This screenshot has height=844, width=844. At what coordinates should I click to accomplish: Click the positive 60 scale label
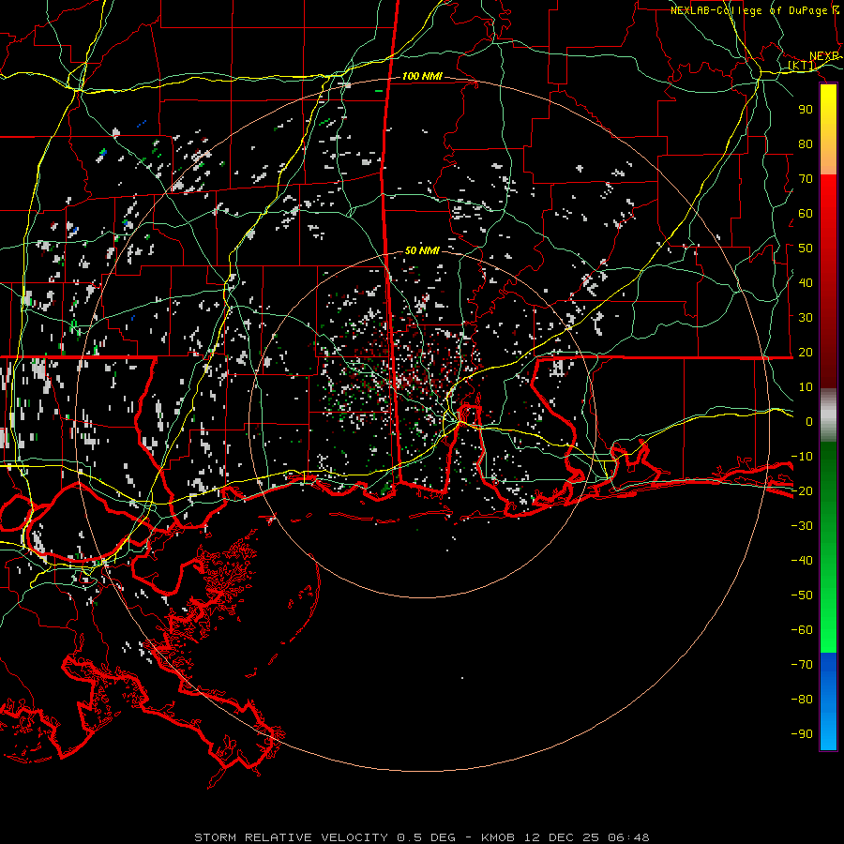pyautogui.click(x=806, y=214)
